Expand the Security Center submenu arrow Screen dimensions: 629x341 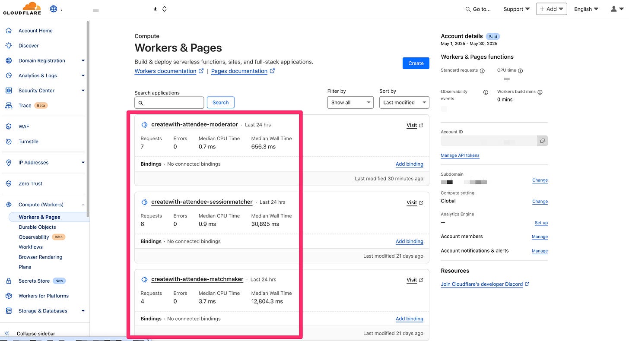tap(83, 91)
